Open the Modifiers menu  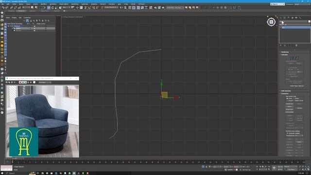point(44,4)
